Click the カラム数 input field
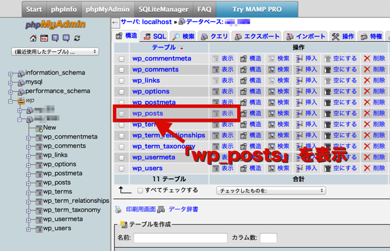390x251 pixels. (268, 238)
